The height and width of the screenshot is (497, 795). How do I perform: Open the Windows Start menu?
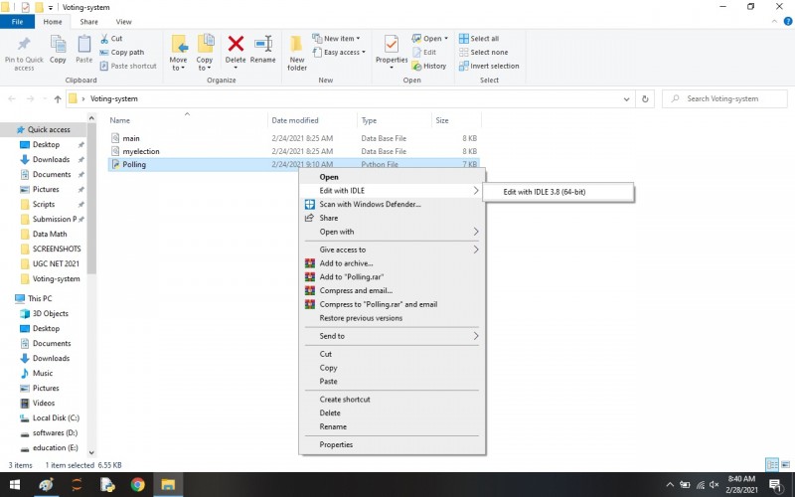(15, 485)
